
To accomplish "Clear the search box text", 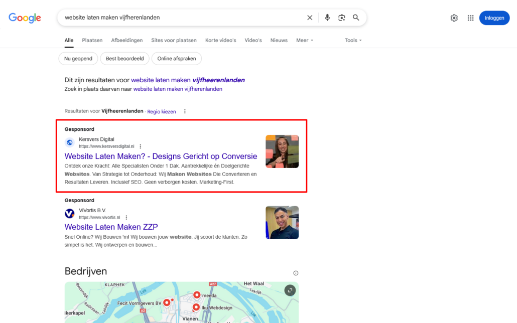I will [310, 18].
